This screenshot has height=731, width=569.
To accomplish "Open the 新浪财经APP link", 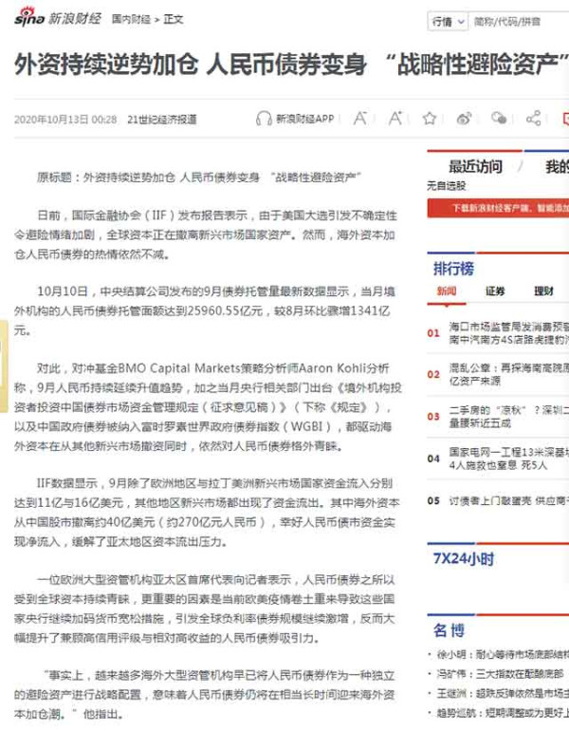I will click(305, 119).
